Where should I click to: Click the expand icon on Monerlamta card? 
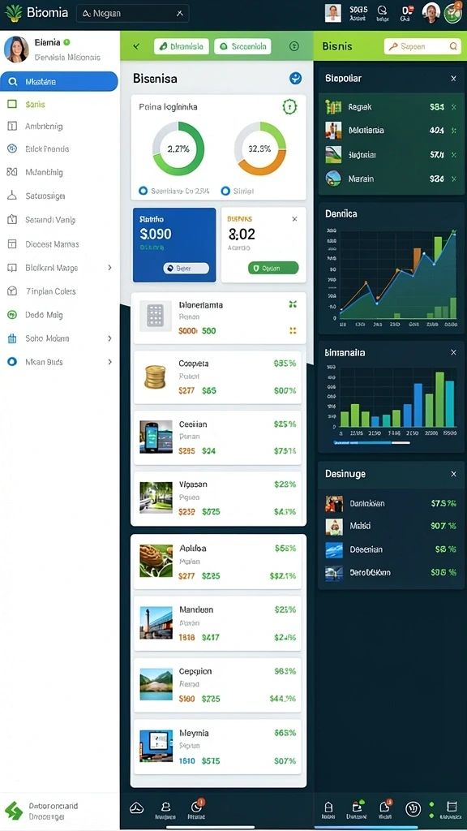pyautogui.click(x=293, y=304)
